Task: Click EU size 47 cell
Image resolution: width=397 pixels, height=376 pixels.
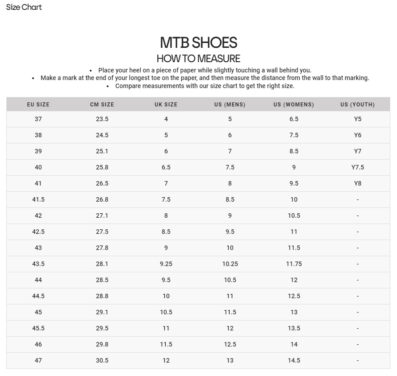Action: [38, 360]
